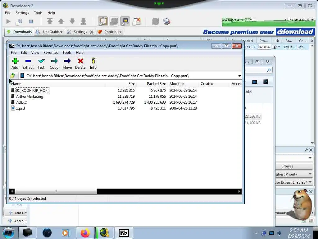The width and height of the screenshot is (318, 239).
Task: Open JDownloader Settings menu
Action: pyautogui.click(x=22, y=12)
